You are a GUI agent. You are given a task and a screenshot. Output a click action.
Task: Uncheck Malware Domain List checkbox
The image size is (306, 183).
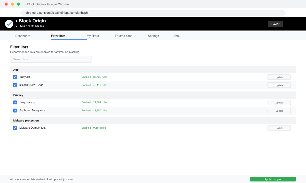coord(15,128)
